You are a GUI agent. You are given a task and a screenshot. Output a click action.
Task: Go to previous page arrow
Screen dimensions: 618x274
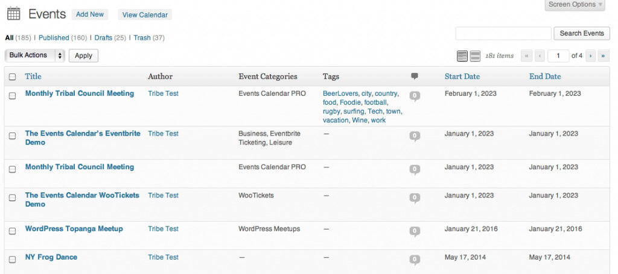[x=540, y=56]
